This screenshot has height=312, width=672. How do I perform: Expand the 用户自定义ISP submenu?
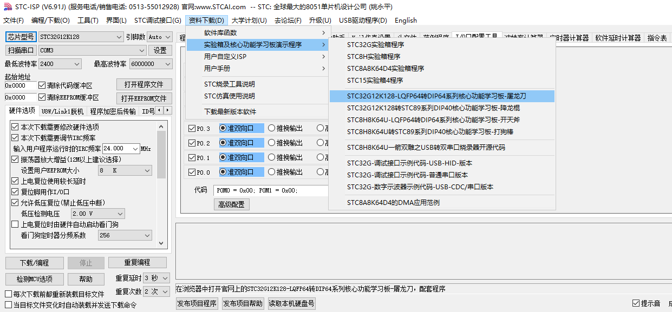tap(257, 57)
